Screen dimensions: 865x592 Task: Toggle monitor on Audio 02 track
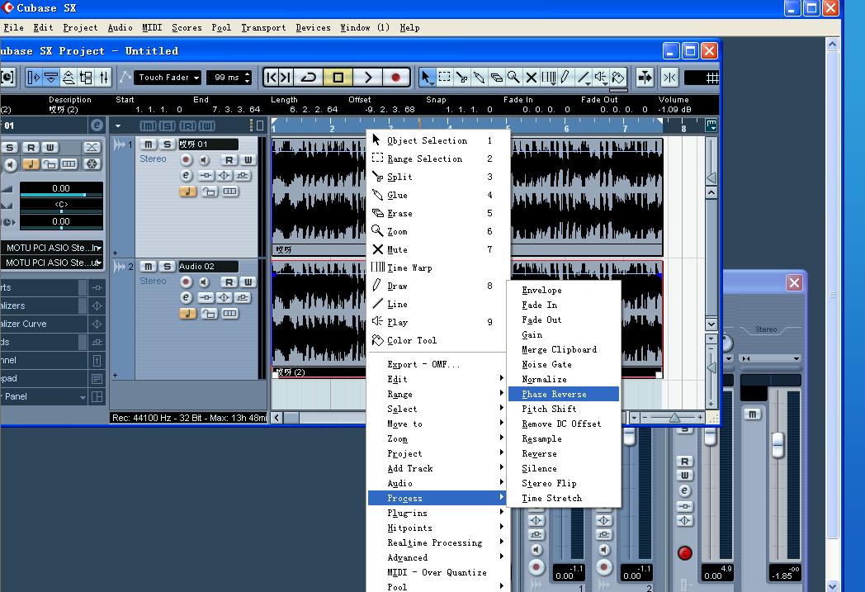(204, 282)
